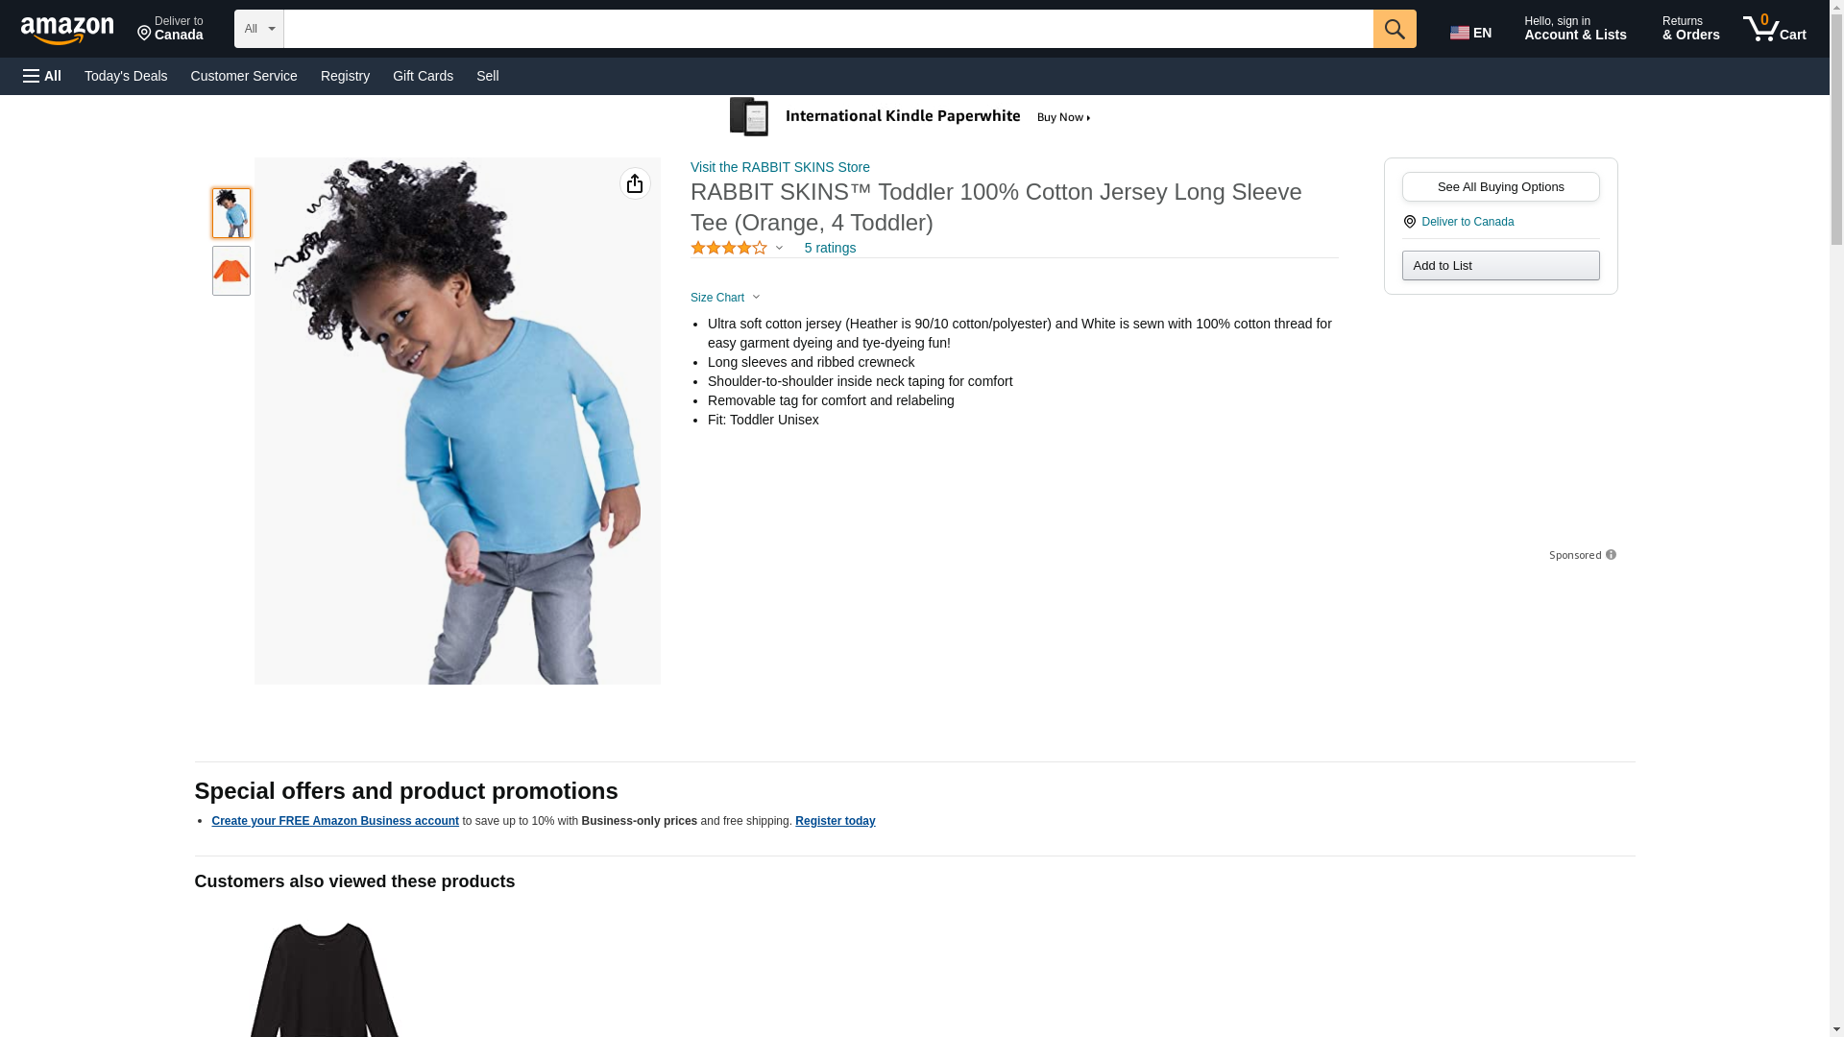Expand the rating breakdown chevron
The height and width of the screenshot is (1037, 1844).
click(779, 248)
